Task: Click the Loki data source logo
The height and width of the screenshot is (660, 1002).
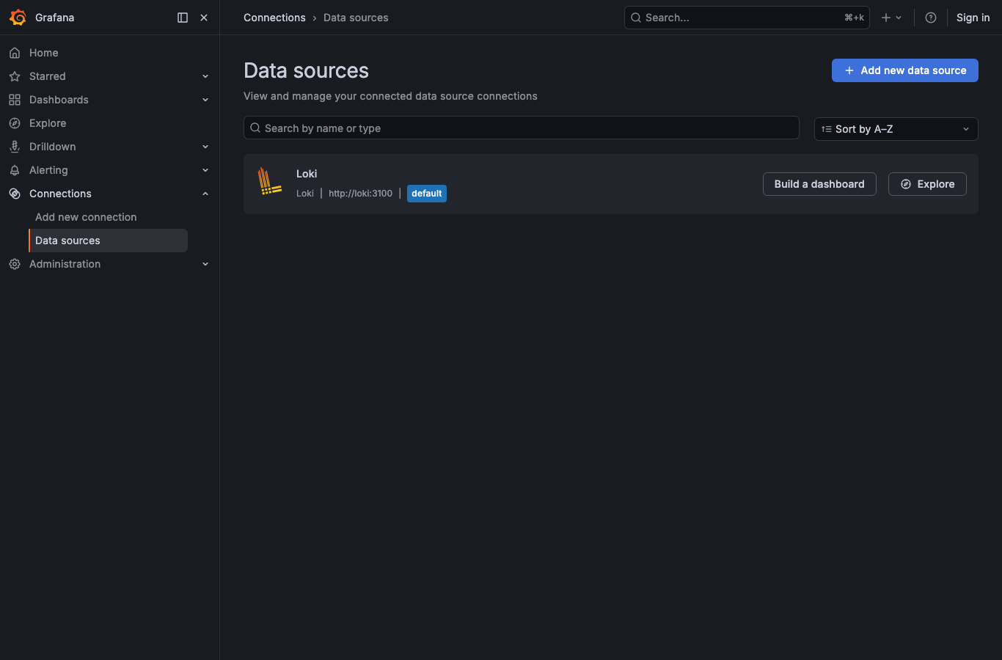Action: (269, 181)
